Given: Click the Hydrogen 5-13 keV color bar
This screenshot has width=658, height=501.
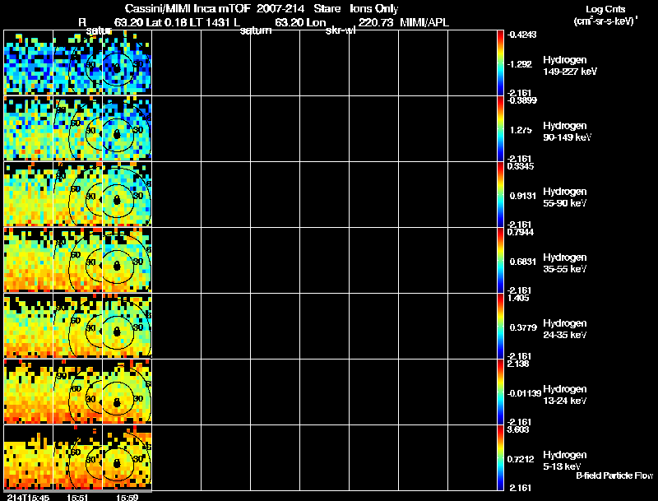Looking at the screenshot, I should [x=501, y=457].
